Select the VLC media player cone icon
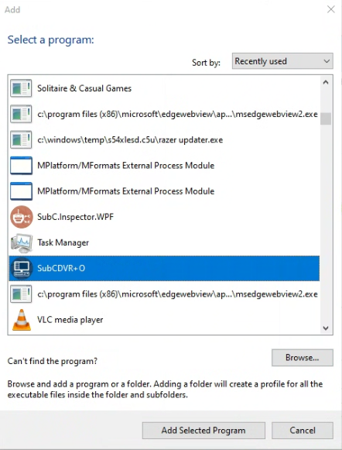 pyautogui.click(x=22, y=320)
